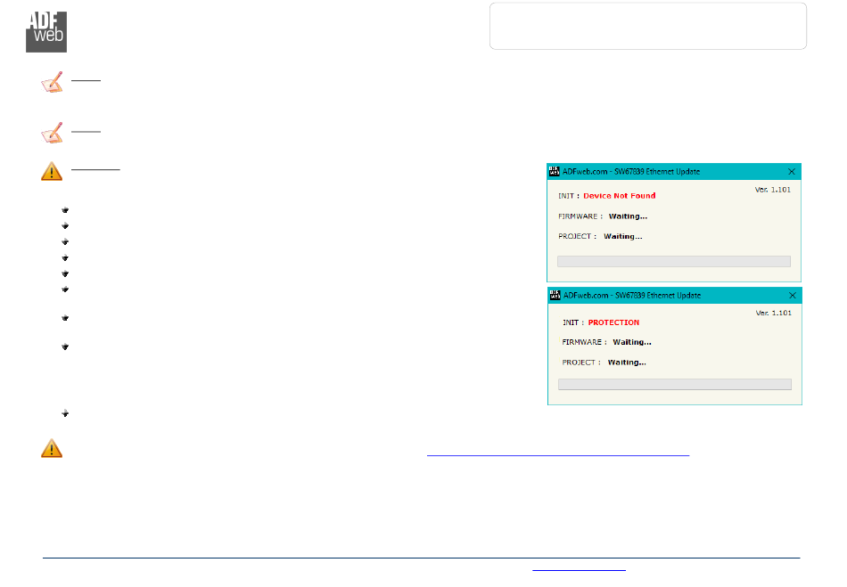Click the upper pencil note icon
Screen dimensions: 847x587
[x=53, y=83]
